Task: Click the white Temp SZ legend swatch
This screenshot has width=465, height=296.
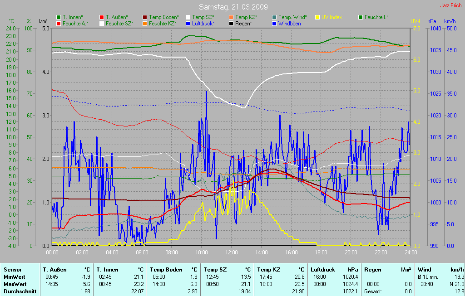Action: pos(188,18)
